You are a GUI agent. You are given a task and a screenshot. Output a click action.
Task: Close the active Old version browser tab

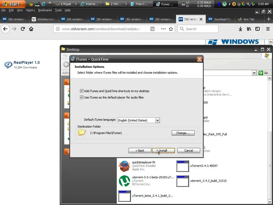(x=201, y=19)
